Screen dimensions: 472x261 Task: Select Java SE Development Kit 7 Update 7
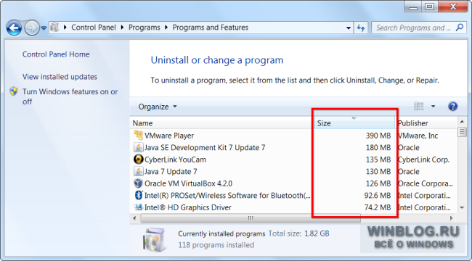click(205, 148)
